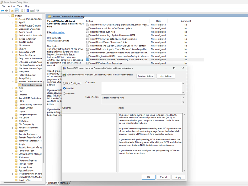Expand the Device Installation node
Viewport: 248px width, 186px height.
13,39
